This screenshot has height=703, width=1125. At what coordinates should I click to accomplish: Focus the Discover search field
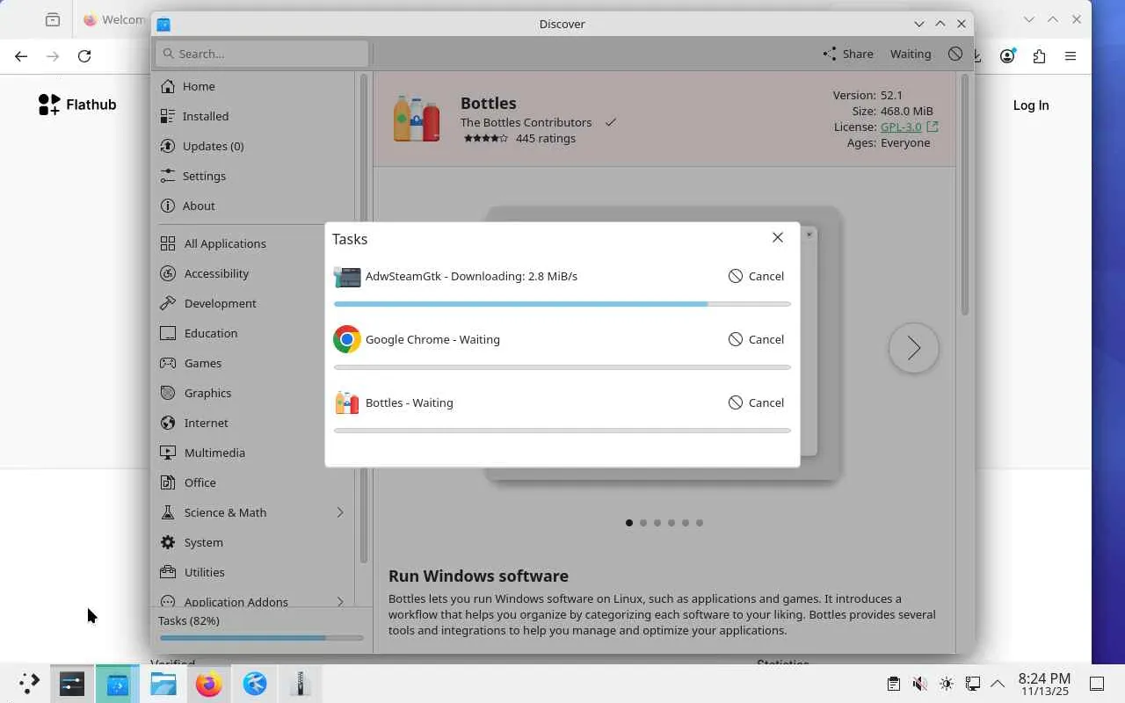point(262,54)
